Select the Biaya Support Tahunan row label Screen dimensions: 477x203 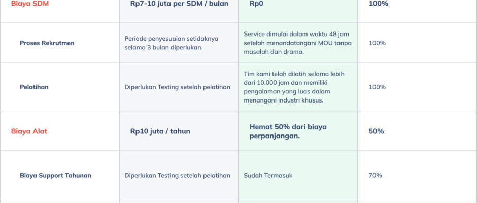tap(55, 176)
